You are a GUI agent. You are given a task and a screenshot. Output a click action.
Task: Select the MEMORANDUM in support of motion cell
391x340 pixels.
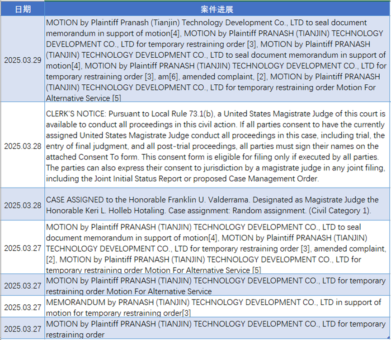point(217,307)
